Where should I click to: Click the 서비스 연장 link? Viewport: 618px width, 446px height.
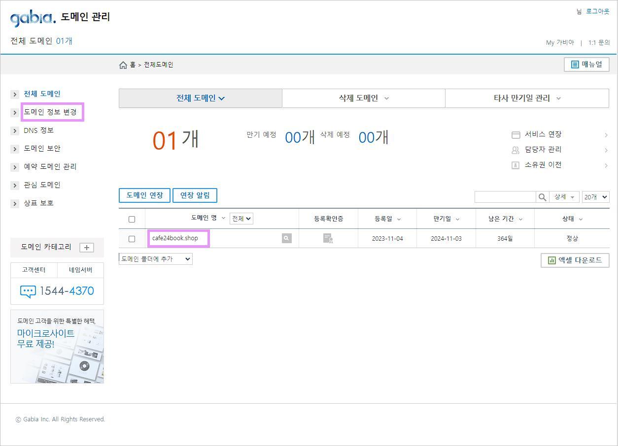click(543, 134)
